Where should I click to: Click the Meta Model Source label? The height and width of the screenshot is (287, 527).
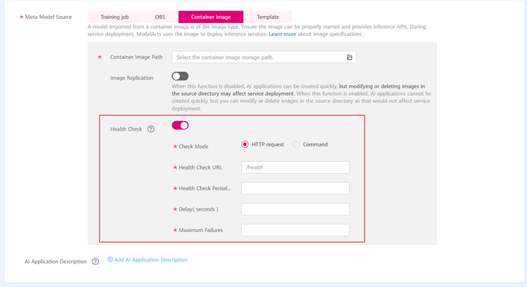[48, 17]
